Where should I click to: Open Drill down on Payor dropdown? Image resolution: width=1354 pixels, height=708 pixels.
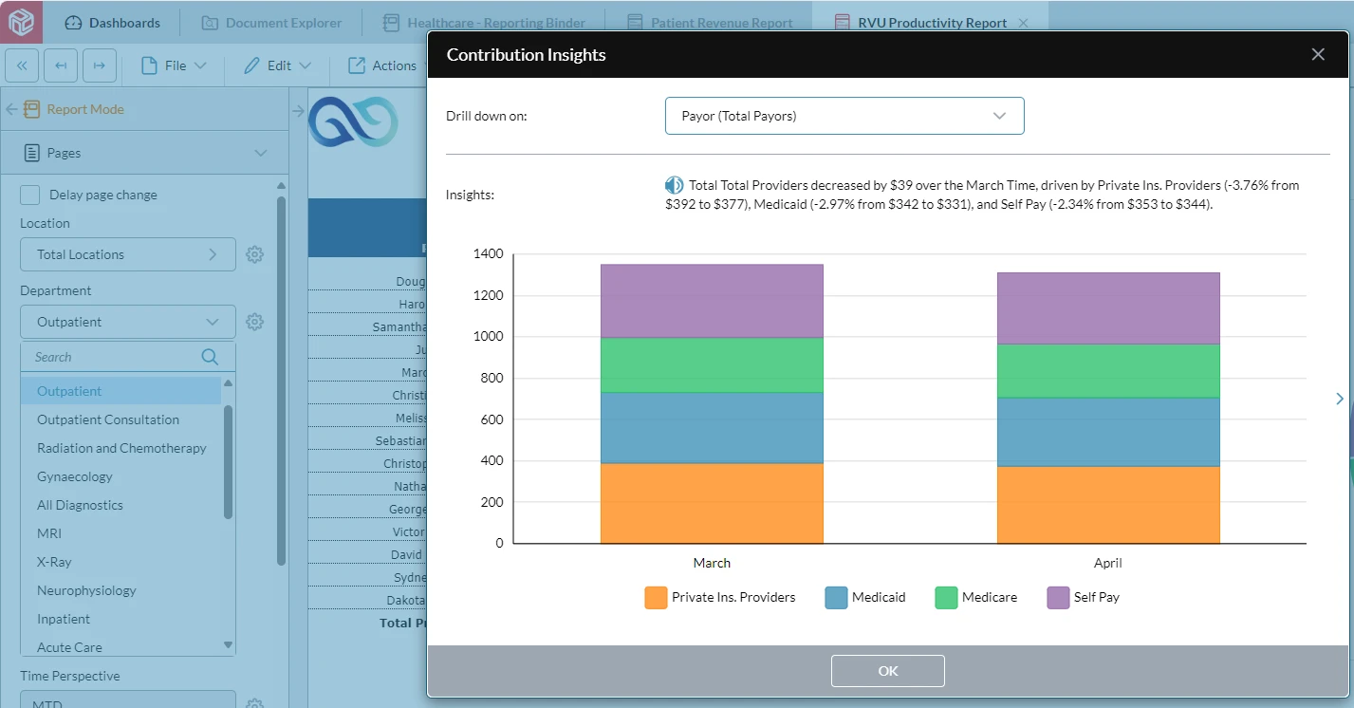pyautogui.click(x=844, y=116)
